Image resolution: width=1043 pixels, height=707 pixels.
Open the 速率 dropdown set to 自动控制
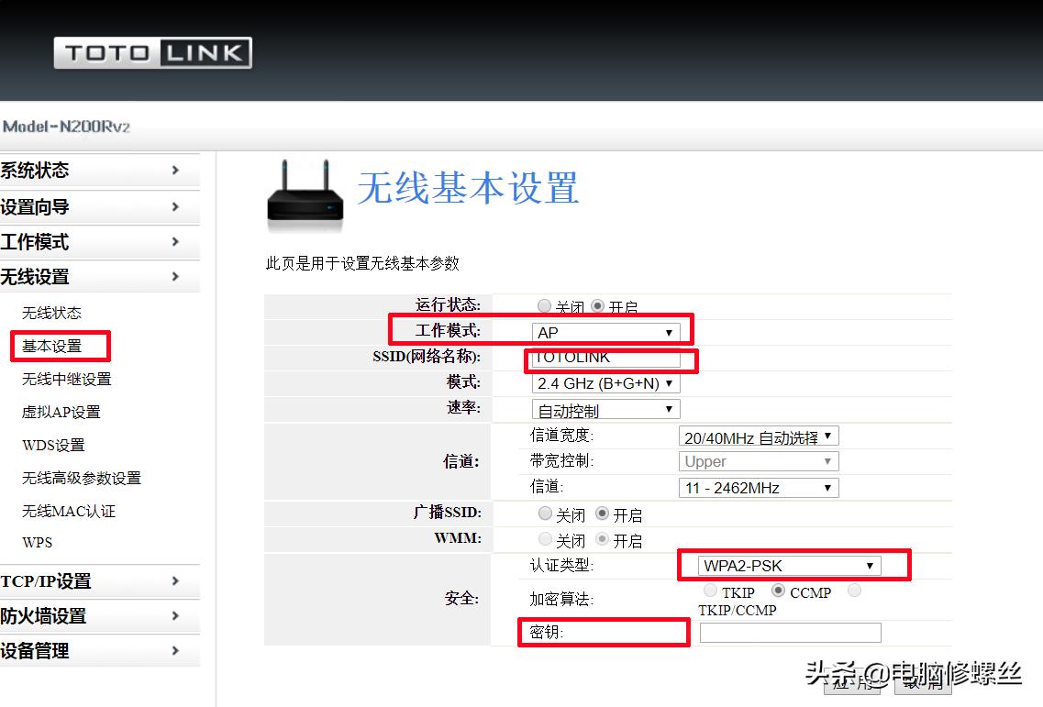pyautogui.click(x=605, y=409)
